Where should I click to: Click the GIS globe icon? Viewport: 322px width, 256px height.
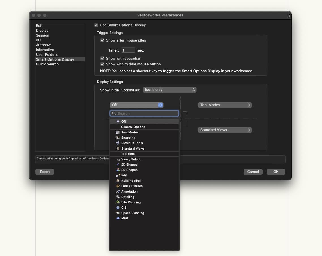click(x=118, y=208)
